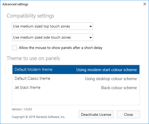Click the arrow of side touch zones combo
149x124 pixels.
(91, 38)
